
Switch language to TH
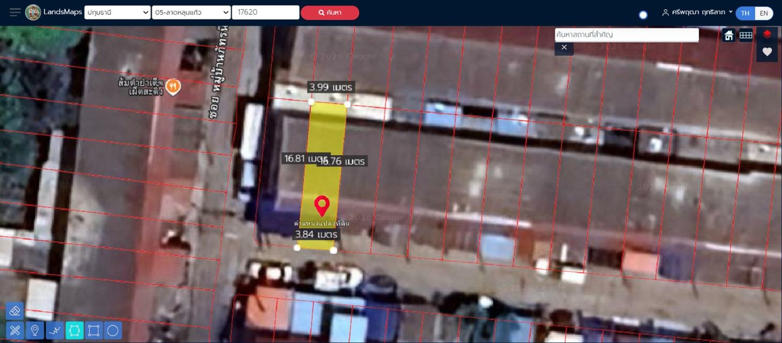745,13
